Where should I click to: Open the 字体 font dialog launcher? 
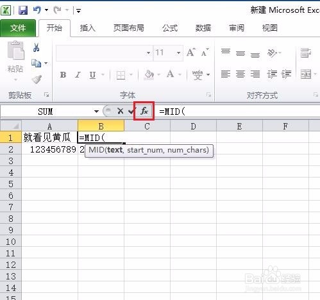point(208,95)
